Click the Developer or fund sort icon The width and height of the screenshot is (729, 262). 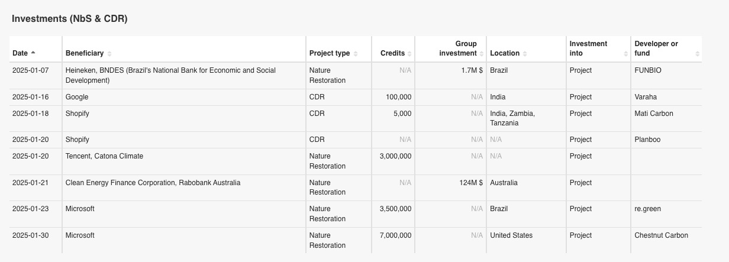coord(698,53)
